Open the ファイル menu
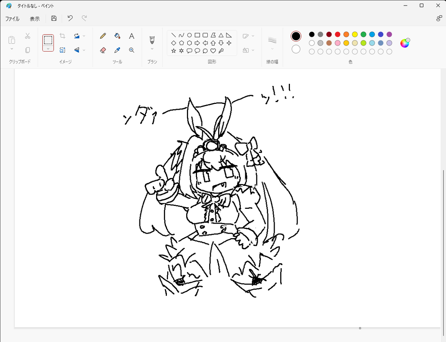Screen dimensions: 446x342 click(12, 19)
